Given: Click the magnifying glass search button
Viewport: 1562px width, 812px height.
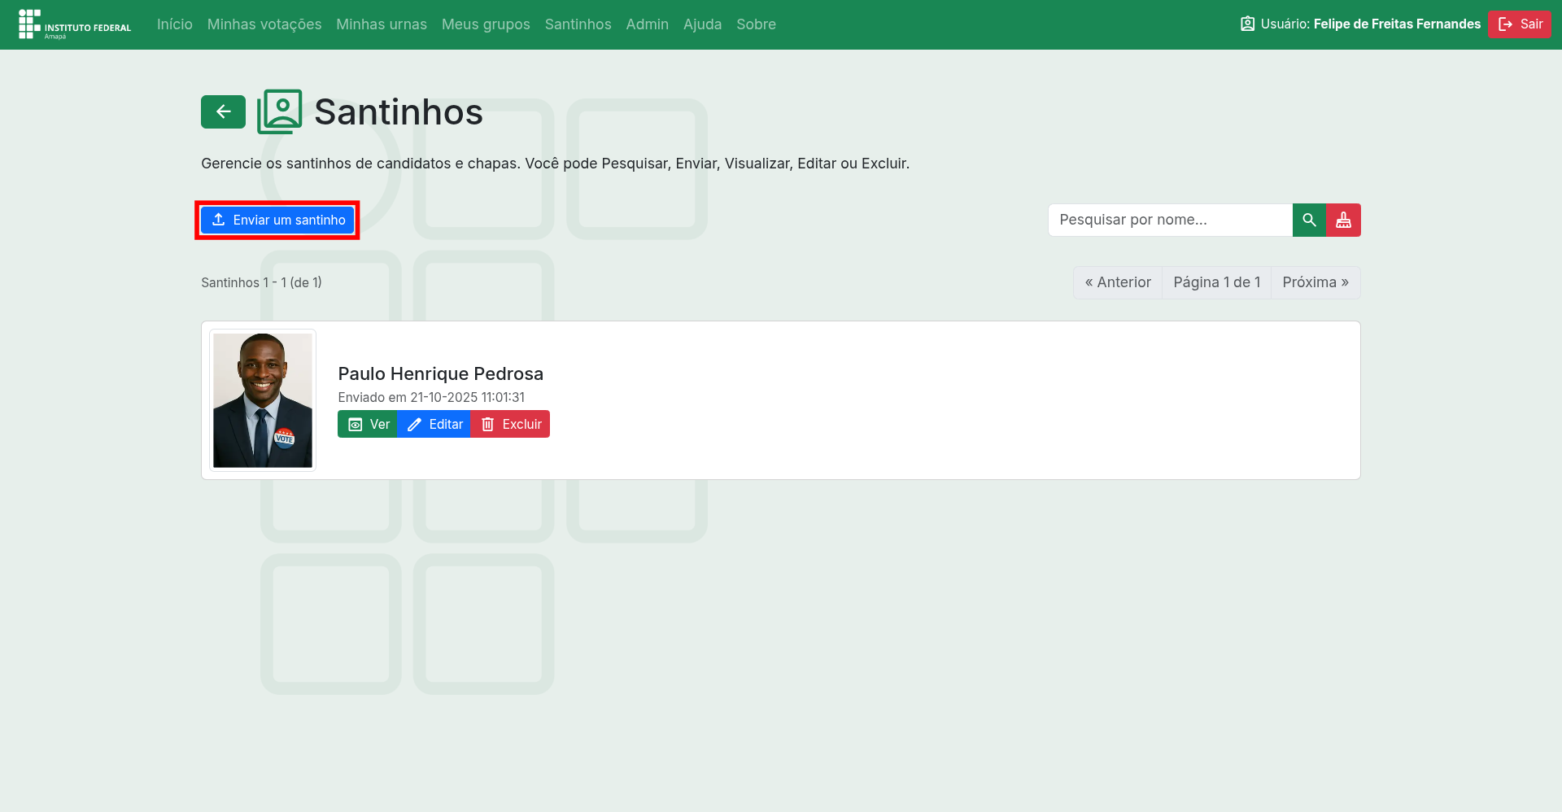Looking at the screenshot, I should click(x=1309, y=220).
